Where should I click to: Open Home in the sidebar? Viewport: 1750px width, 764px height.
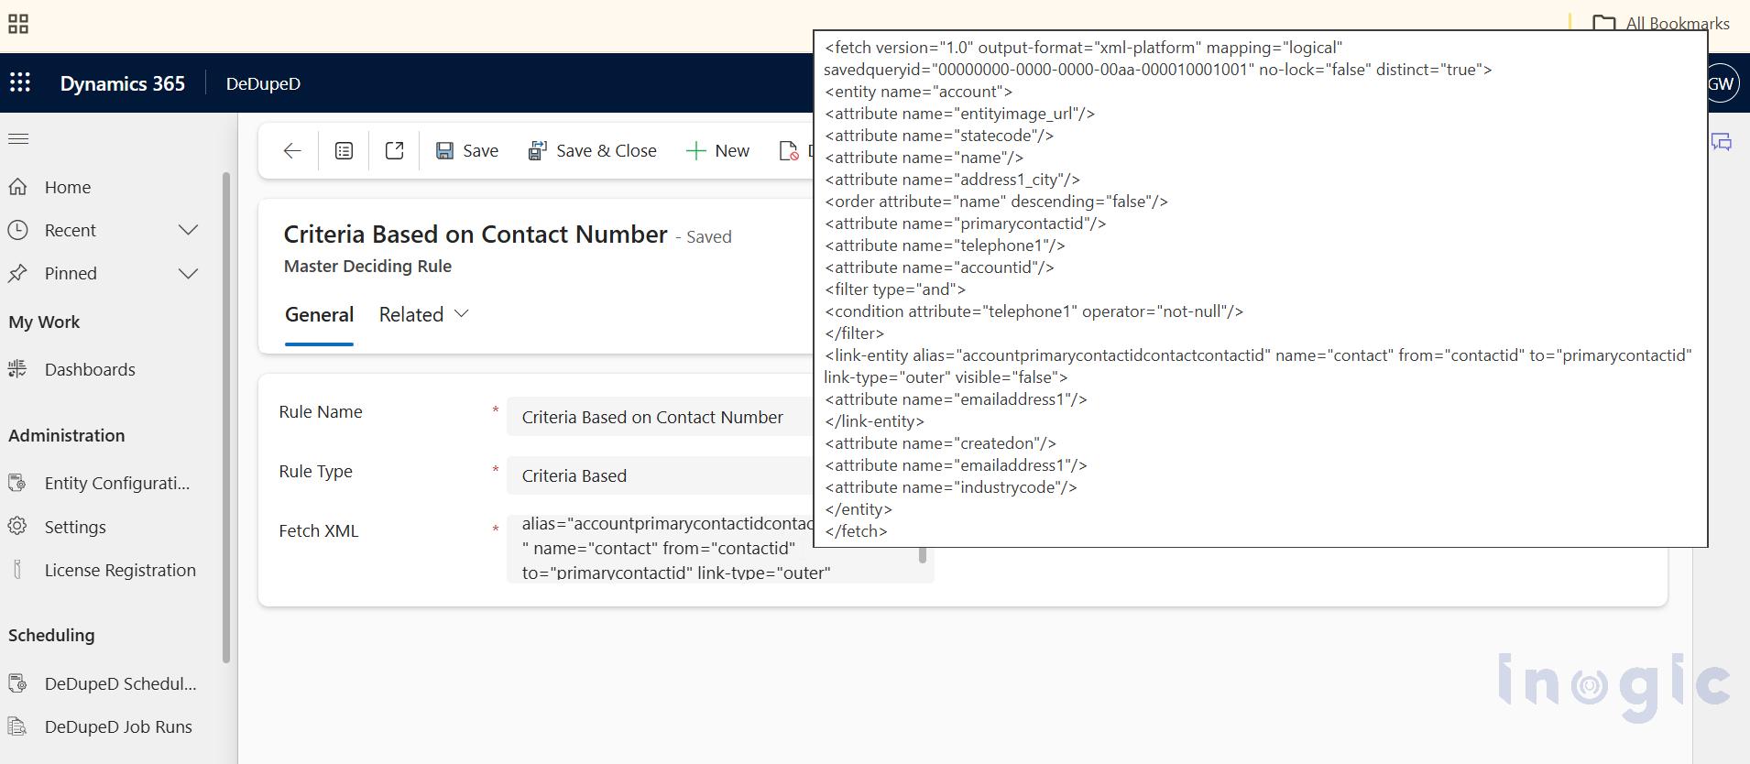click(x=68, y=187)
